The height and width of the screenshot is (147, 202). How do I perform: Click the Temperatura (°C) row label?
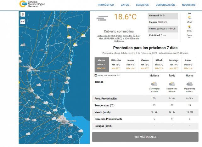pos(104,105)
